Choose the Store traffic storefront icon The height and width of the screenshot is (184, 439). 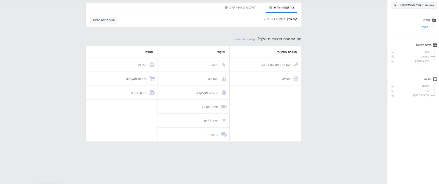[152, 93]
